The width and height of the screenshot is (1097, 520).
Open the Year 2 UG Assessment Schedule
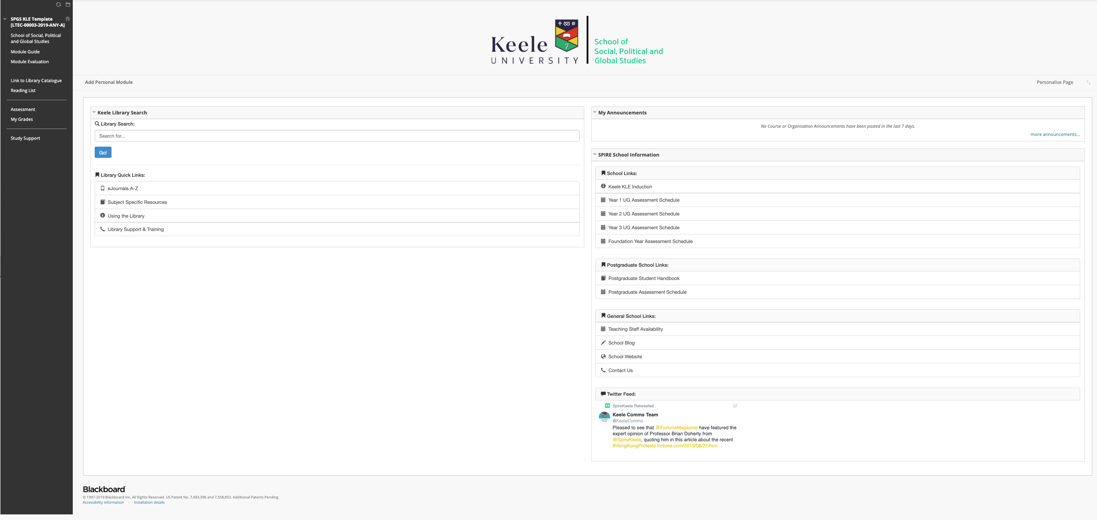(x=643, y=214)
